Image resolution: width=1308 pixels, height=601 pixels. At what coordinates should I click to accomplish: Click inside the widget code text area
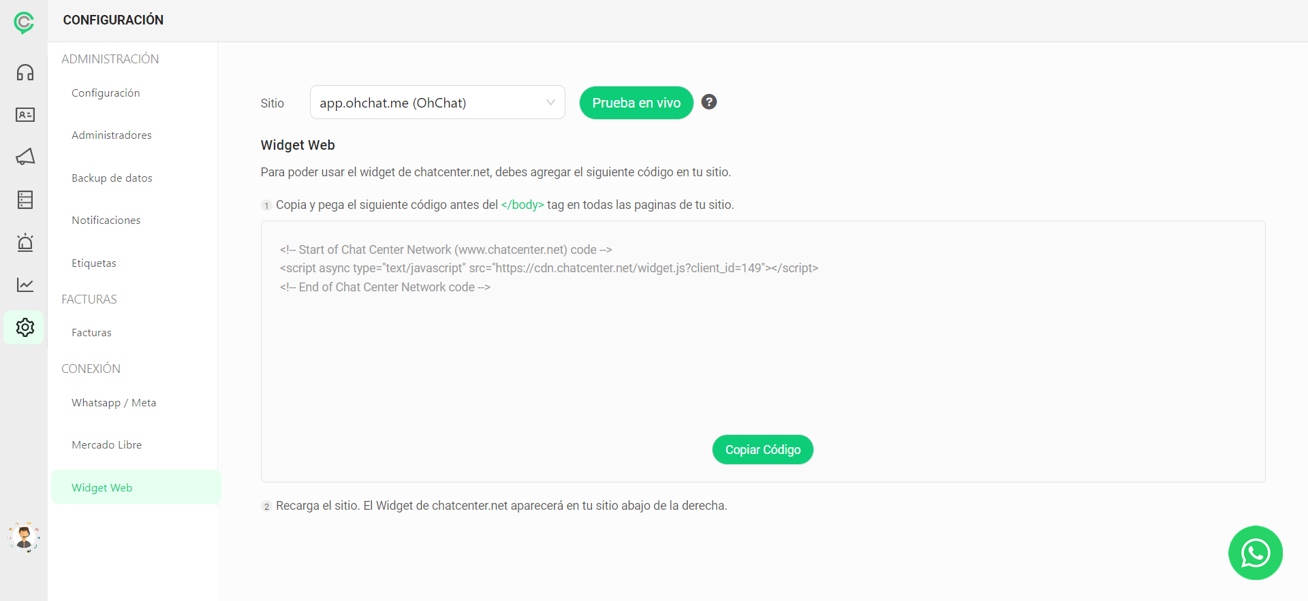click(763, 351)
